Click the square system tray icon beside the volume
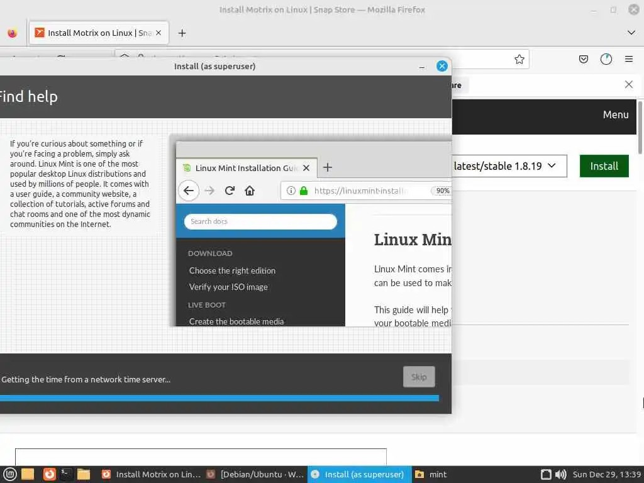The image size is (644, 483). (x=546, y=474)
